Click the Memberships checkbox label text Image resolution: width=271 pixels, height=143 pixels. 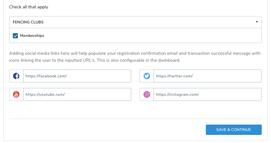tap(32, 36)
